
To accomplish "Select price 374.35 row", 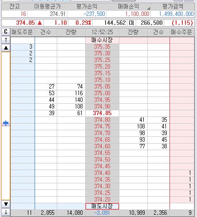I will [102, 179].
